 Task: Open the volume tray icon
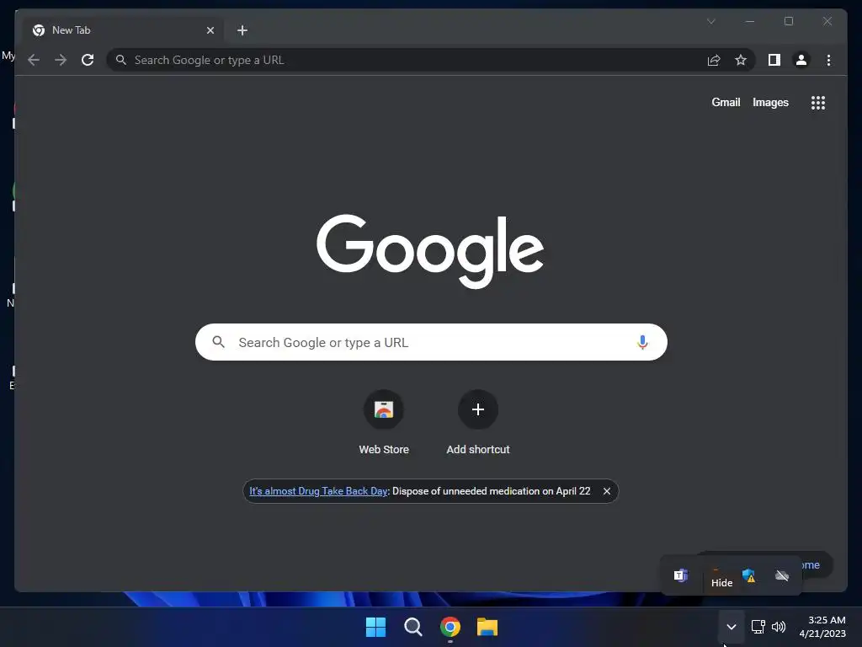pos(779,627)
